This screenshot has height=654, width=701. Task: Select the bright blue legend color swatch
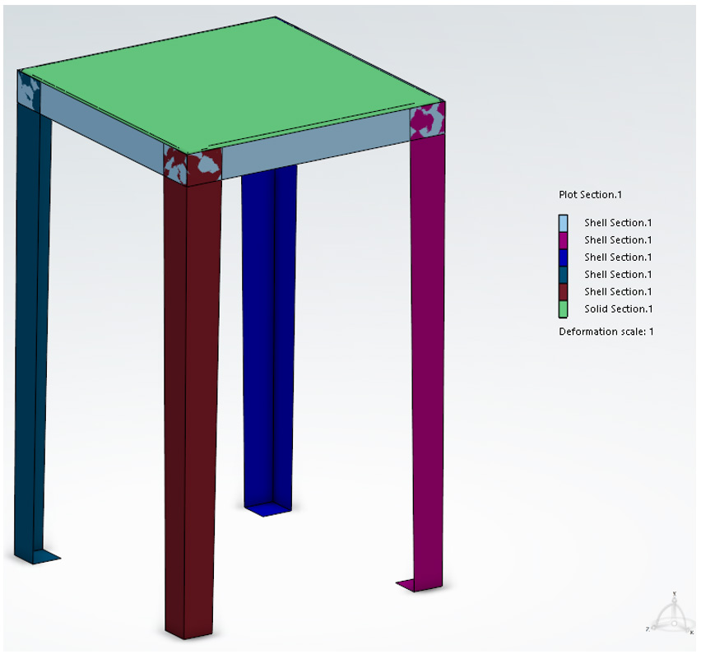coord(564,257)
